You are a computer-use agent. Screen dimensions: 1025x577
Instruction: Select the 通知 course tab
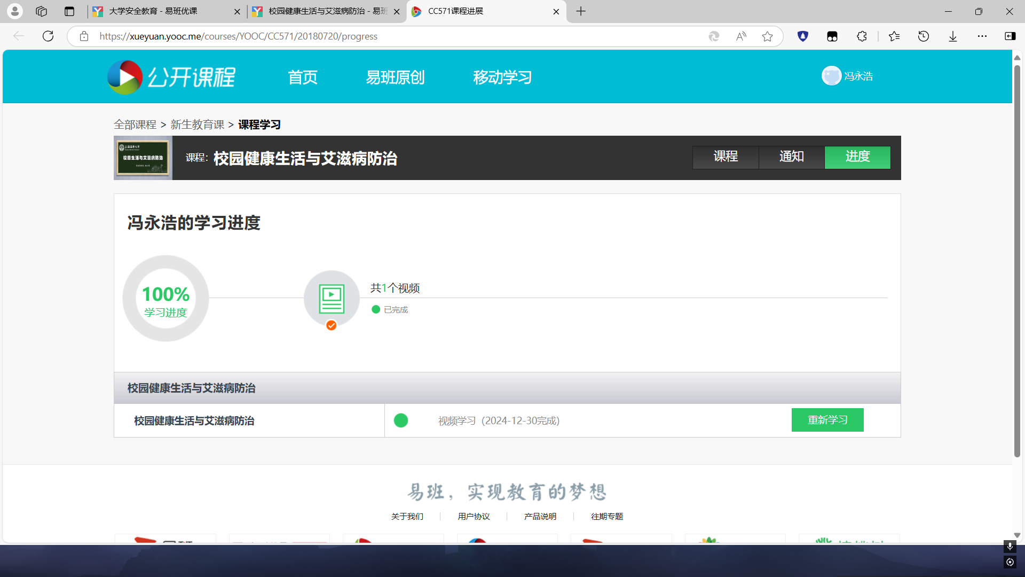[792, 157]
